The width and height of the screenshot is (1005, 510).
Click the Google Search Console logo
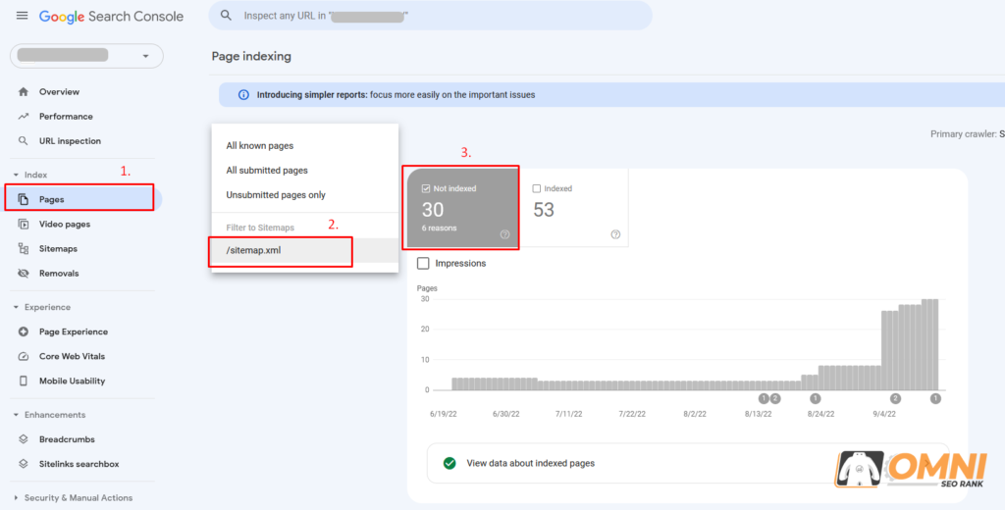[112, 16]
